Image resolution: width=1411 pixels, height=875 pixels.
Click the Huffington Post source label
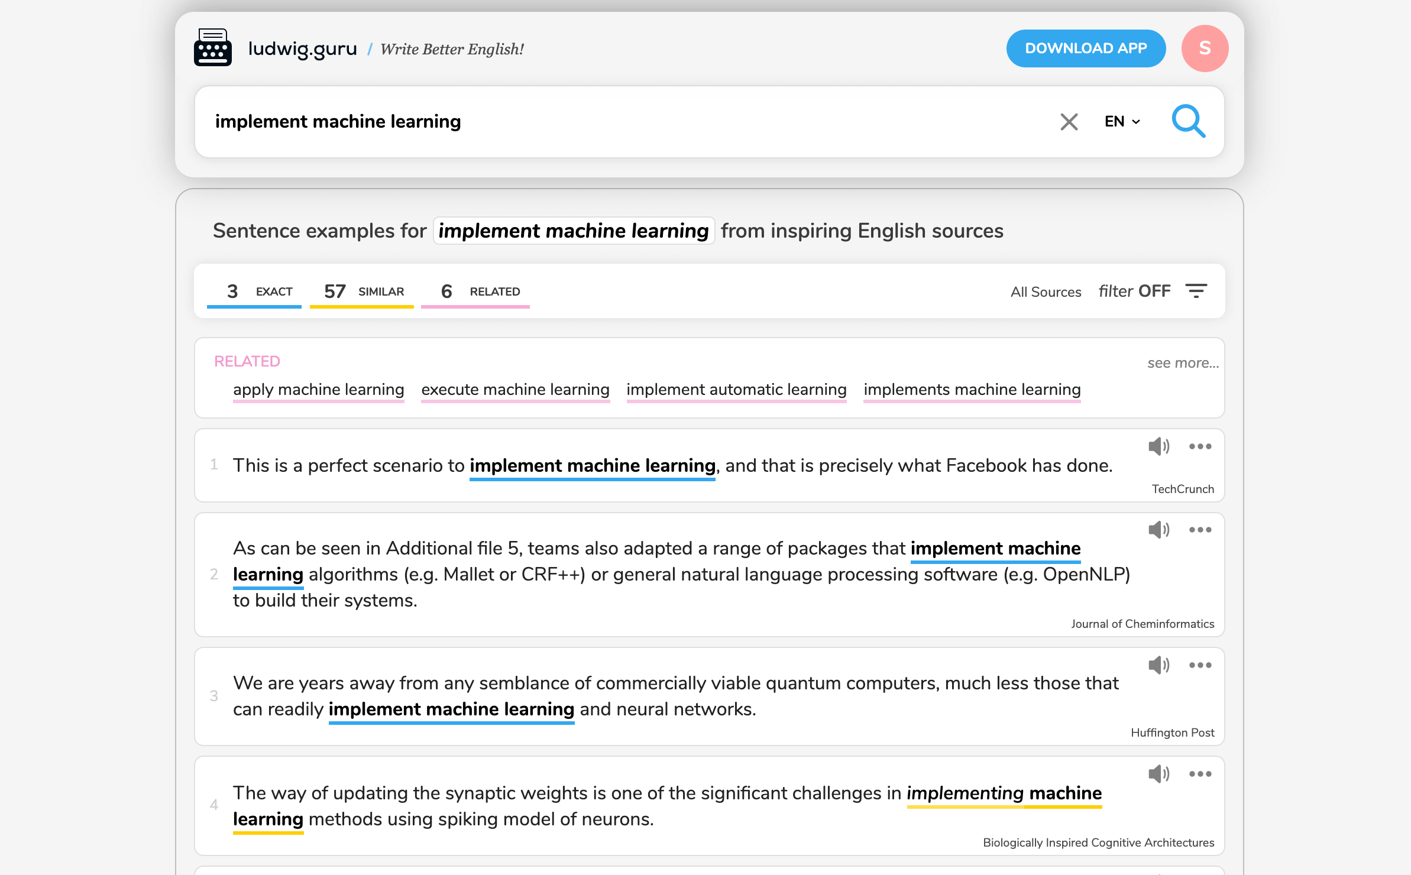point(1172,733)
